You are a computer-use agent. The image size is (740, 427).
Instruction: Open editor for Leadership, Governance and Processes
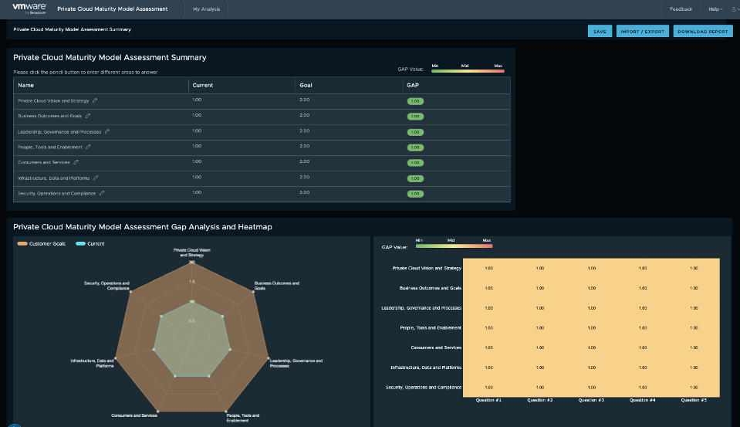107,131
